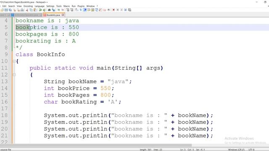Click the value 800 on line 15
This screenshot has width=269, height=151.
click(105, 95)
